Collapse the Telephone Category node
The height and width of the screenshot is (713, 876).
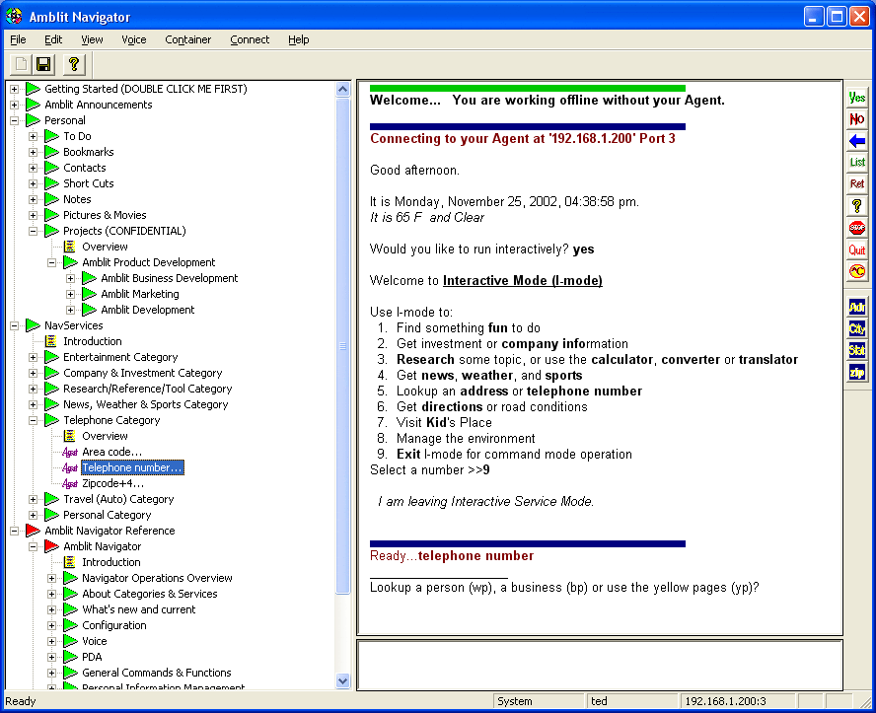pos(33,420)
